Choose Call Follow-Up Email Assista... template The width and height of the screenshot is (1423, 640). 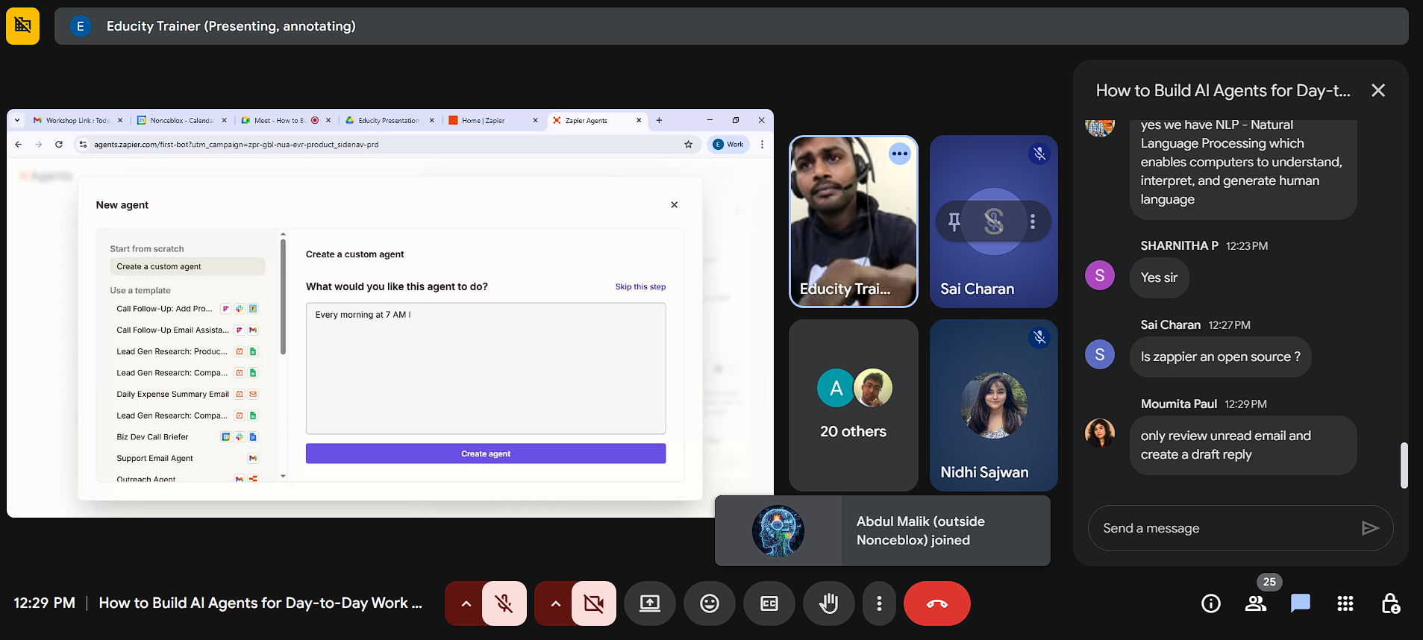[x=187, y=330]
